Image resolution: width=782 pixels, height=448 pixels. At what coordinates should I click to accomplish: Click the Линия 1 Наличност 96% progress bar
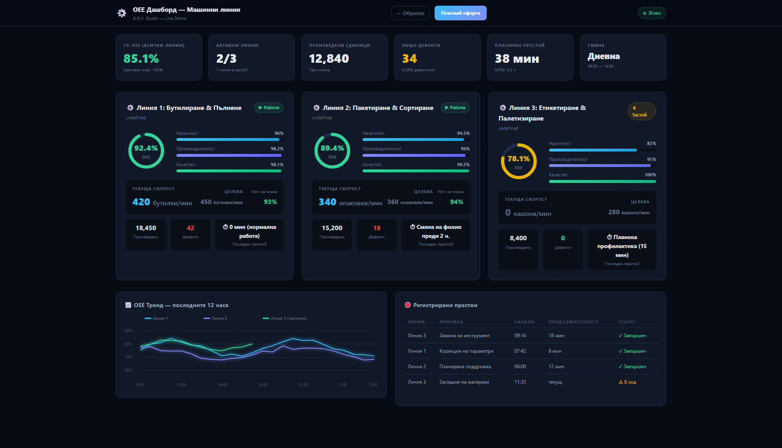pyautogui.click(x=230, y=140)
